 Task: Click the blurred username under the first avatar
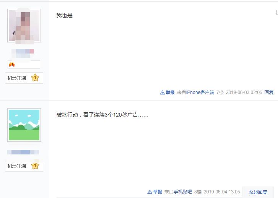point(23,54)
